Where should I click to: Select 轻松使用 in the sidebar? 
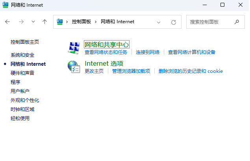point(20,118)
